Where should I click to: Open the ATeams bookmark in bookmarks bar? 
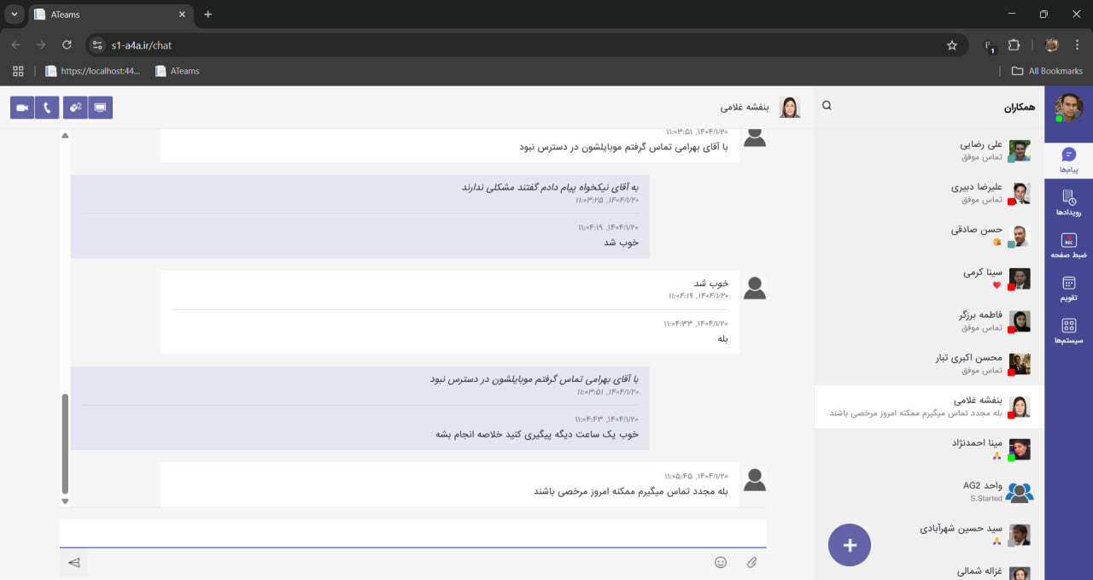click(177, 71)
